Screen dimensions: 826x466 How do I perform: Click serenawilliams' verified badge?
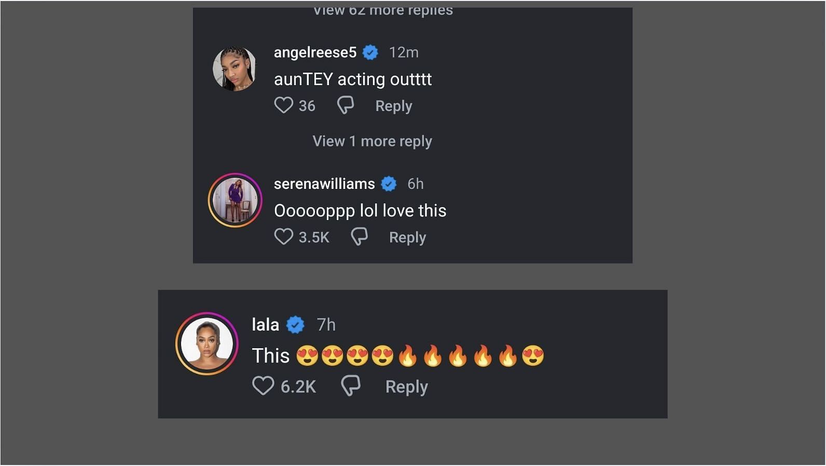pos(389,184)
